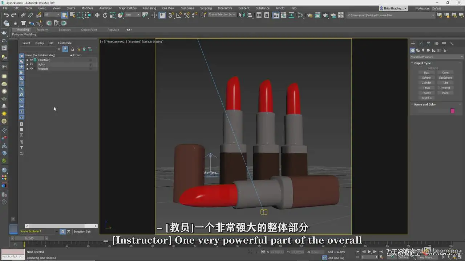The width and height of the screenshot is (465, 261).
Task: Click the pink object color swatch
Action: pyautogui.click(x=453, y=111)
